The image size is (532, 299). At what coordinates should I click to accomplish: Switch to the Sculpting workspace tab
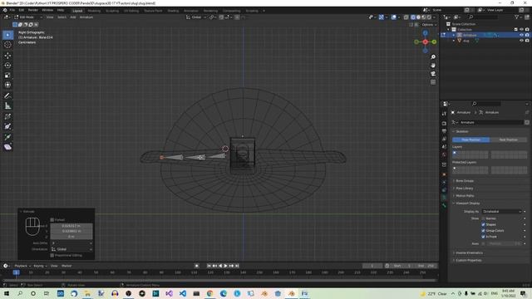(x=112, y=11)
